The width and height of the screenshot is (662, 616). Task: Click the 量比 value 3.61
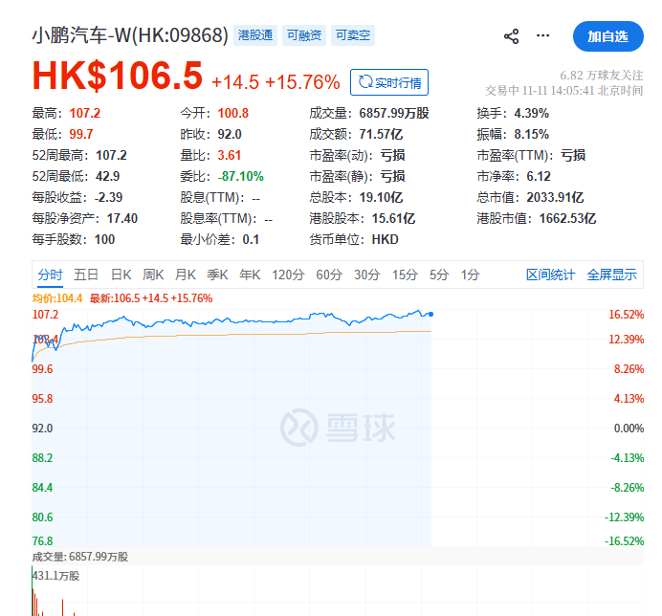coord(230,155)
